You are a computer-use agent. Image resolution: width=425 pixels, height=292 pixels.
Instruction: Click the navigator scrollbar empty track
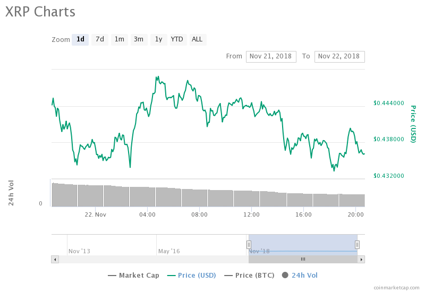[154, 260]
